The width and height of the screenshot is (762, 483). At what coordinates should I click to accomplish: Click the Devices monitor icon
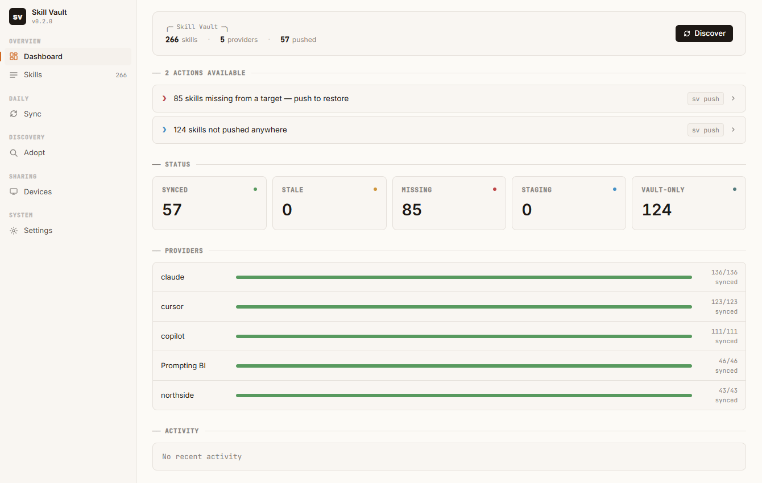14,191
